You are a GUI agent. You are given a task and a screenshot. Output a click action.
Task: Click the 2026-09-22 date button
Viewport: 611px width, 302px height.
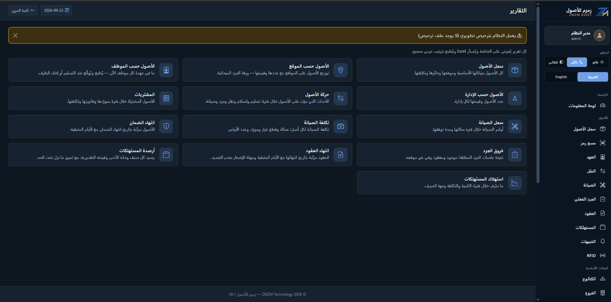click(56, 11)
